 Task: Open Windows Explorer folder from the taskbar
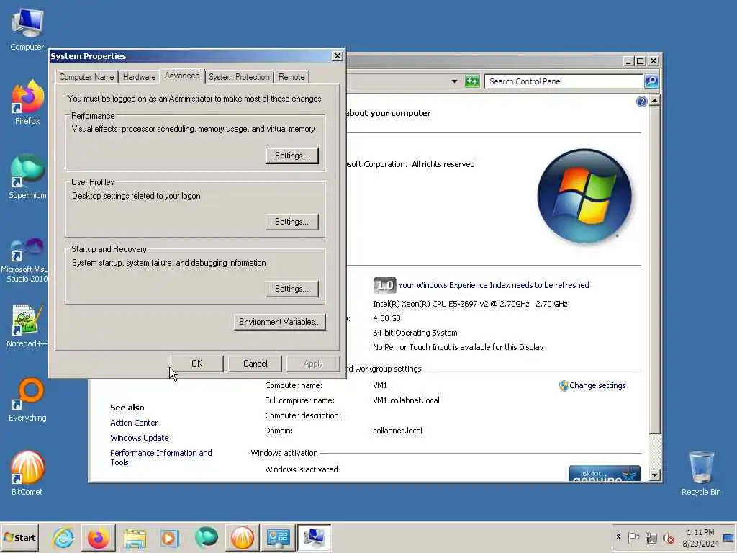pos(135,538)
